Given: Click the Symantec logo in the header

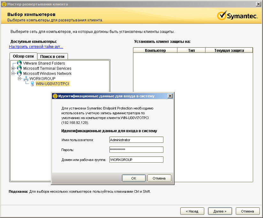Looking at the screenshot, I should [x=237, y=15].
